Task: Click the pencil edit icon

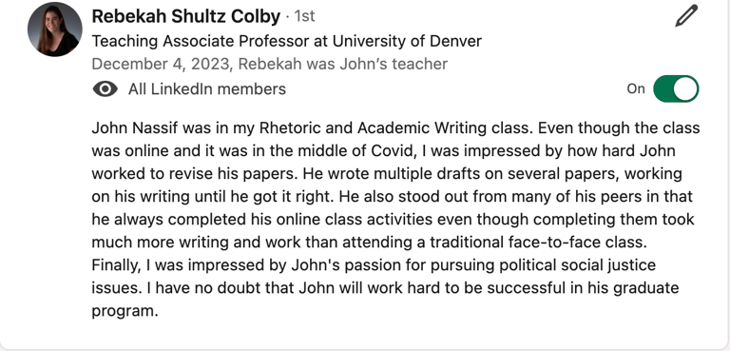Action: (686, 16)
